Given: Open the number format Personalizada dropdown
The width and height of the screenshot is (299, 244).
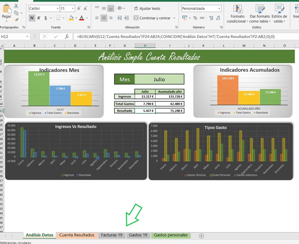Looking at the screenshot, I should click(219, 9).
